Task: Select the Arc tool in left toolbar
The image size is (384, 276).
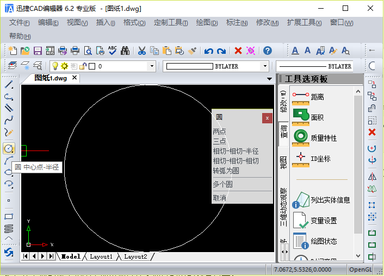Action: point(9,160)
